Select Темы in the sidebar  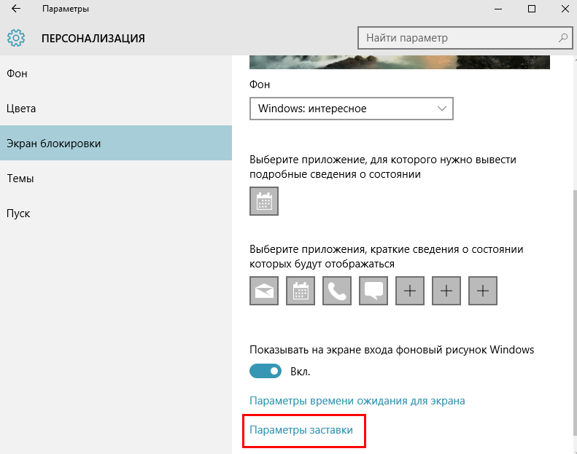pyautogui.click(x=116, y=179)
